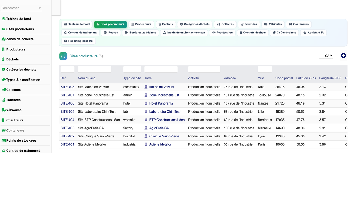Select the Collectes sidebar item
The height and width of the screenshot is (220, 355).
coord(13,90)
